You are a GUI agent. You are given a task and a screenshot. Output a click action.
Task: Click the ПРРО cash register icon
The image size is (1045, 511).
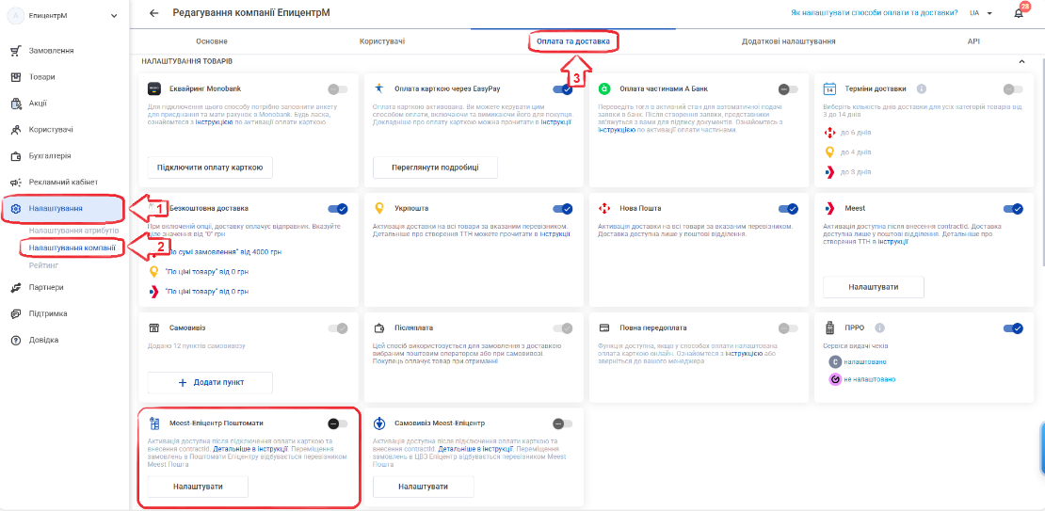829,327
